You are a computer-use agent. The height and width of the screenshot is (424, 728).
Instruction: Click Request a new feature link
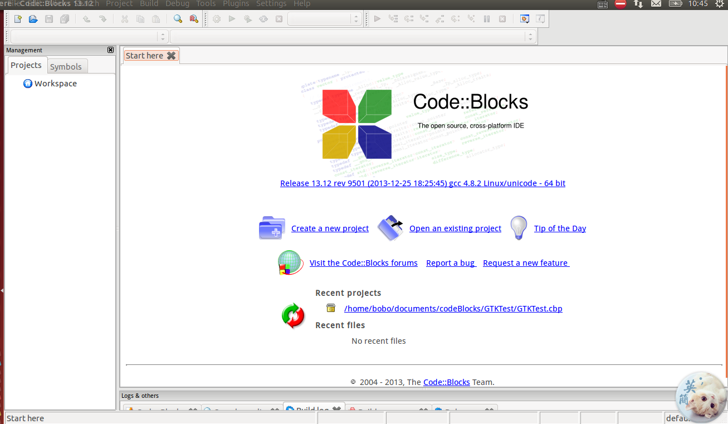(x=526, y=263)
